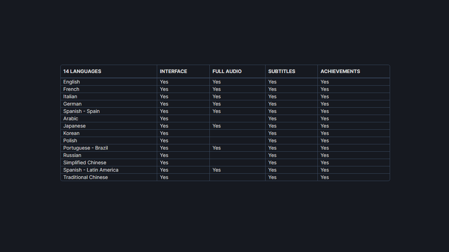The height and width of the screenshot is (252, 449).
Task: Select the Japanese language row label
Action: 74,126
